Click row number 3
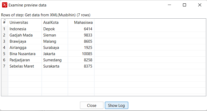This screenshot has height=111, width=207. point(5,41)
